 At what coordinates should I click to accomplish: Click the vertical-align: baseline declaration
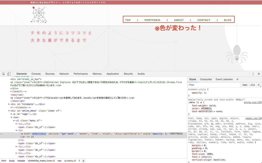pyautogui.click(x=209, y=160)
